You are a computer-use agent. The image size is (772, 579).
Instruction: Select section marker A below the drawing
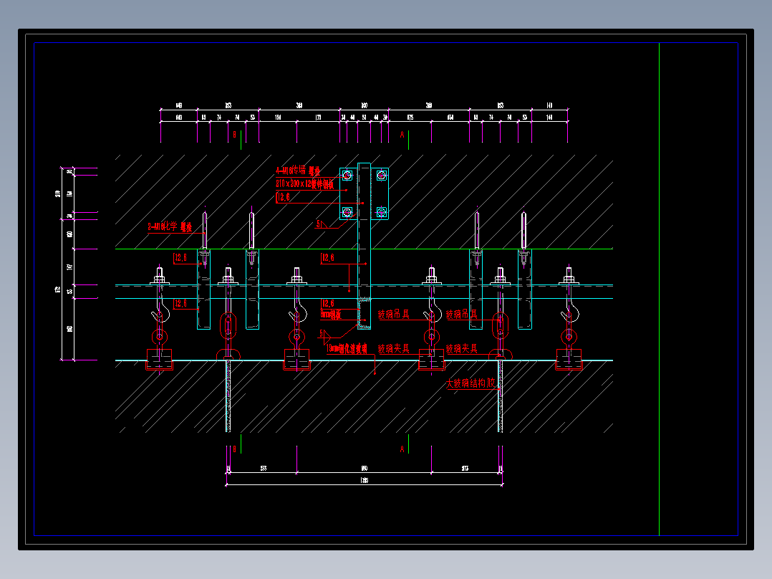[x=402, y=449]
